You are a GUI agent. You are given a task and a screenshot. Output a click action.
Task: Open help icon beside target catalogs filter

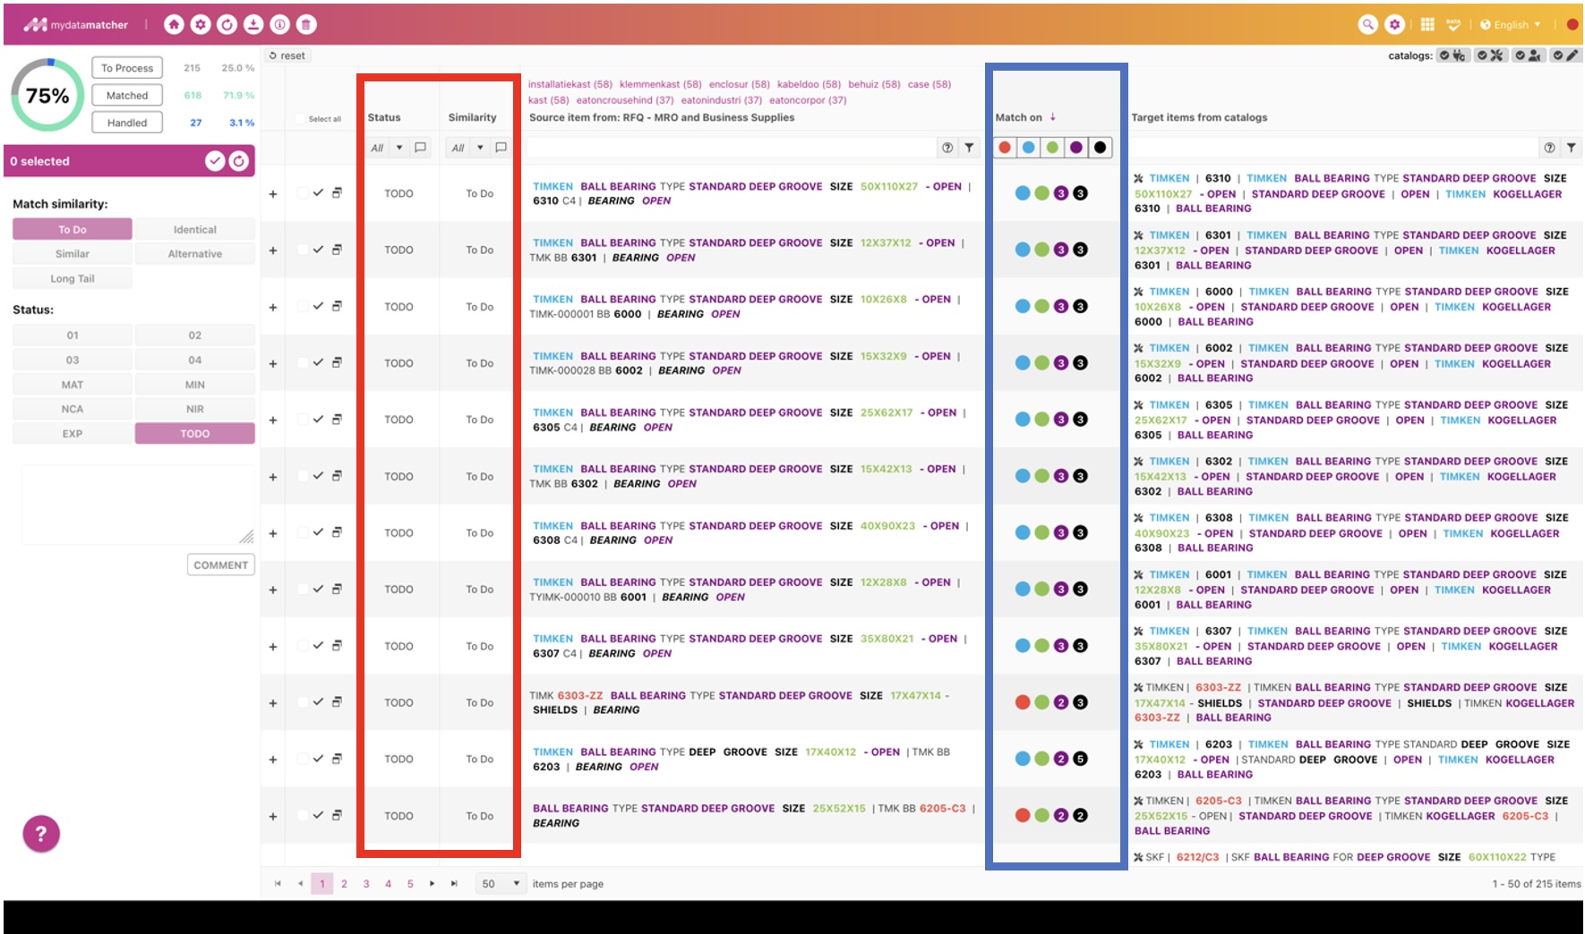1549,148
